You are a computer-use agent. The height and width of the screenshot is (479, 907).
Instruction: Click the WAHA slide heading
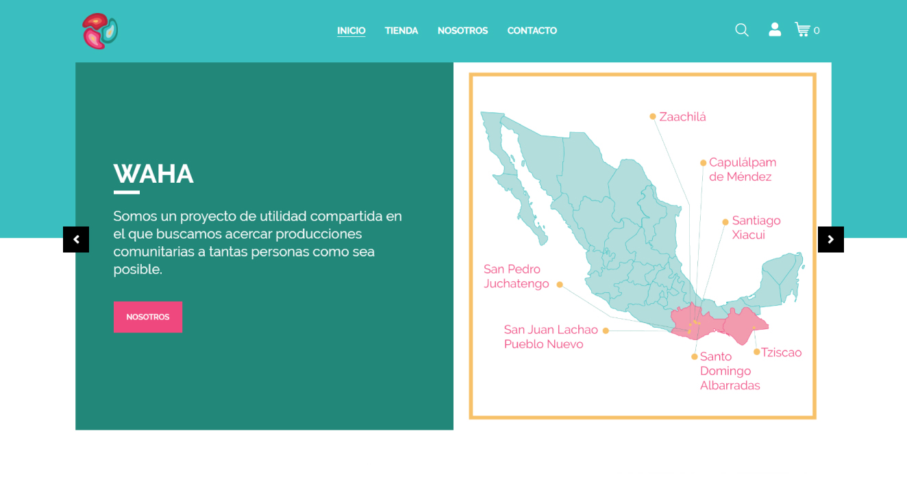click(153, 174)
